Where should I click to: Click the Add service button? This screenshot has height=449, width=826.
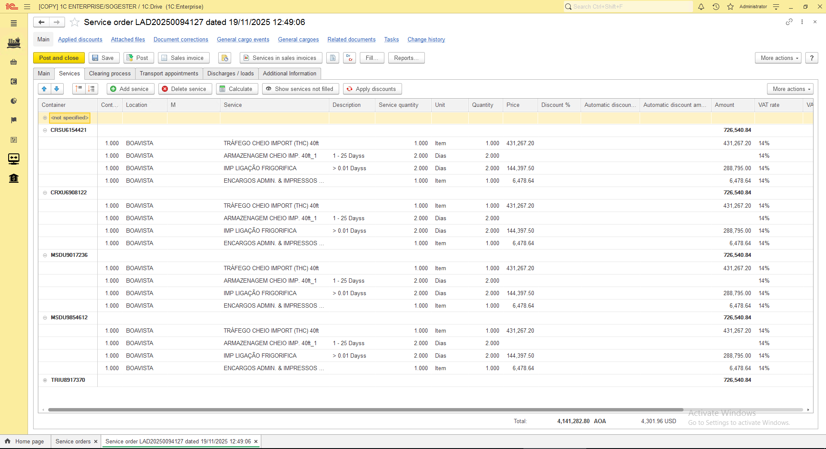[x=130, y=89]
